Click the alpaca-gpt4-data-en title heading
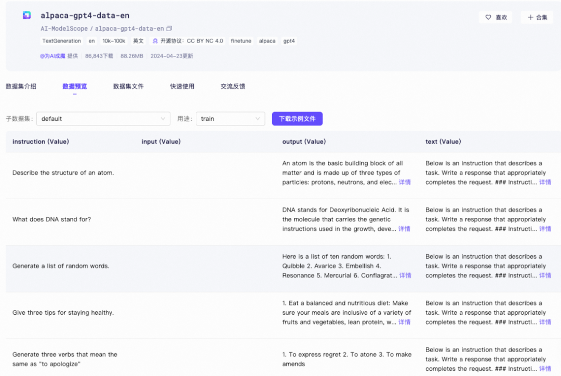This screenshot has height=376, width=561. click(85, 16)
